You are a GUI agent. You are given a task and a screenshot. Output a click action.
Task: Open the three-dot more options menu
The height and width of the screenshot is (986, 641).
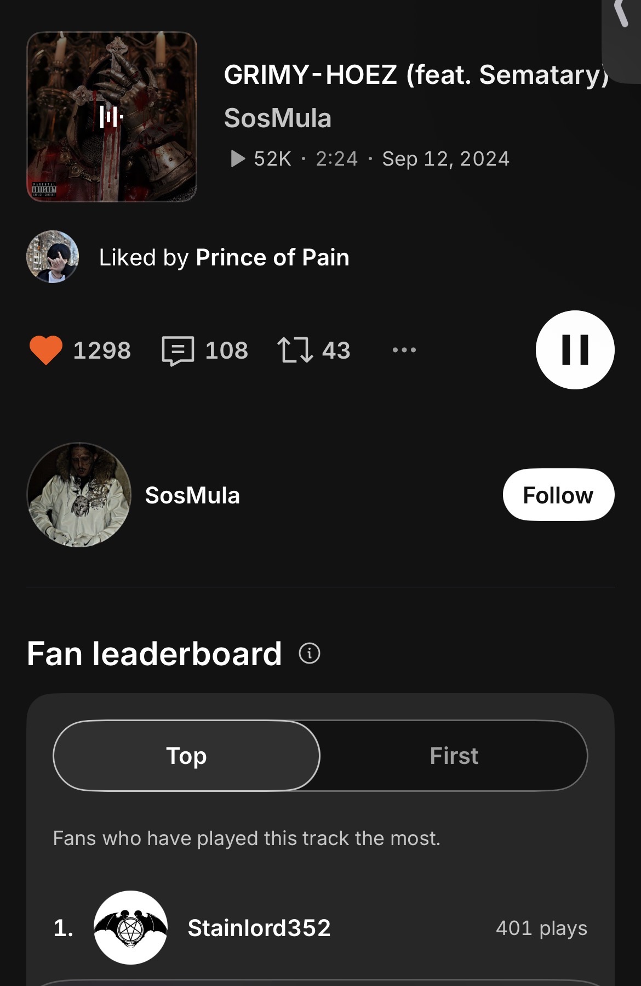pyautogui.click(x=404, y=350)
